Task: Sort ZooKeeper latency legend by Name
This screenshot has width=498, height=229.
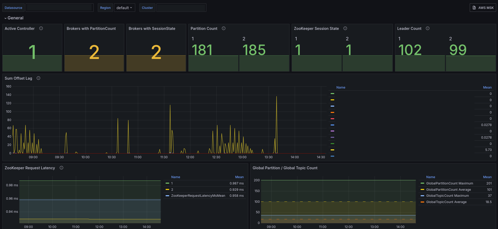Action: [x=176, y=177]
